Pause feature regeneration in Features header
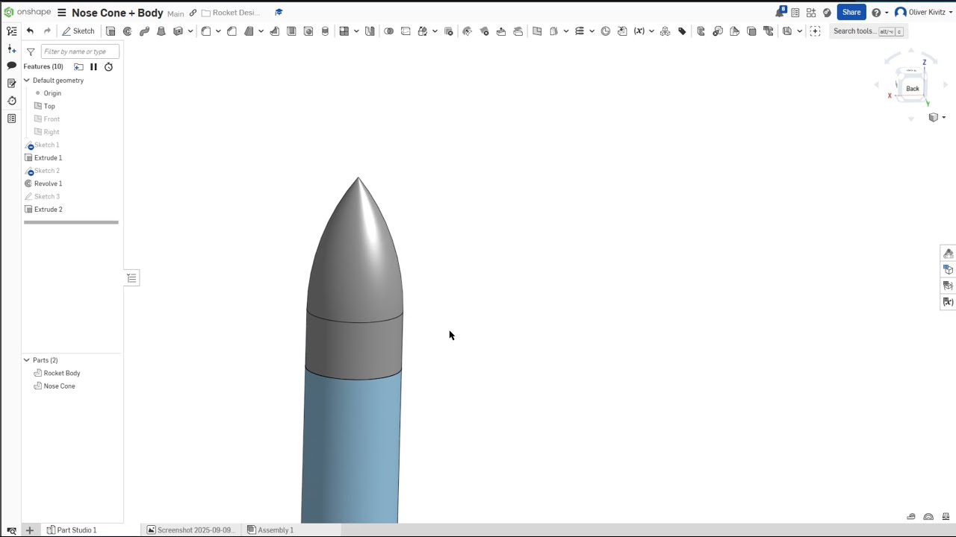Screen dimensions: 956x537 [93, 66]
